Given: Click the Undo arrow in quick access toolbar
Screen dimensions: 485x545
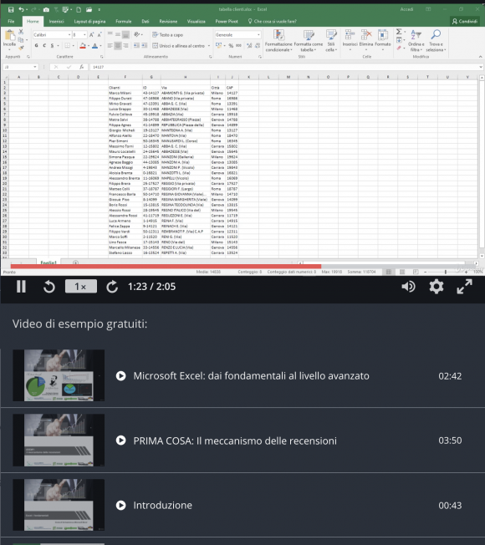Looking at the screenshot, I should 21,9.
